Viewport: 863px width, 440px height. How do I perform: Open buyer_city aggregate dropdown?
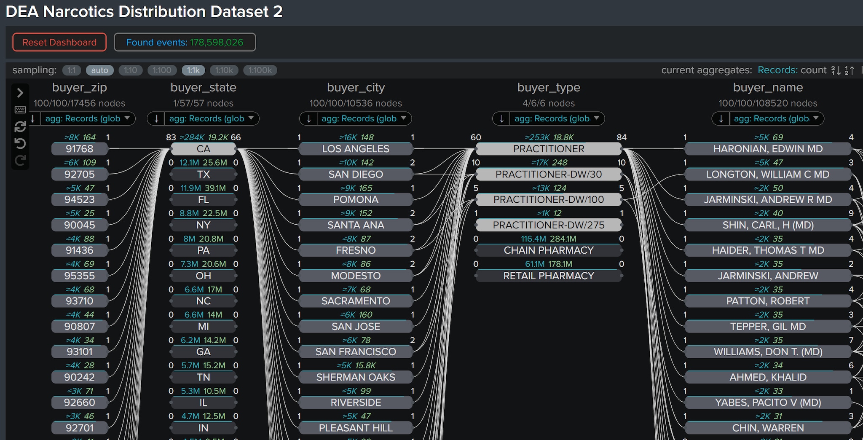pos(364,119)
